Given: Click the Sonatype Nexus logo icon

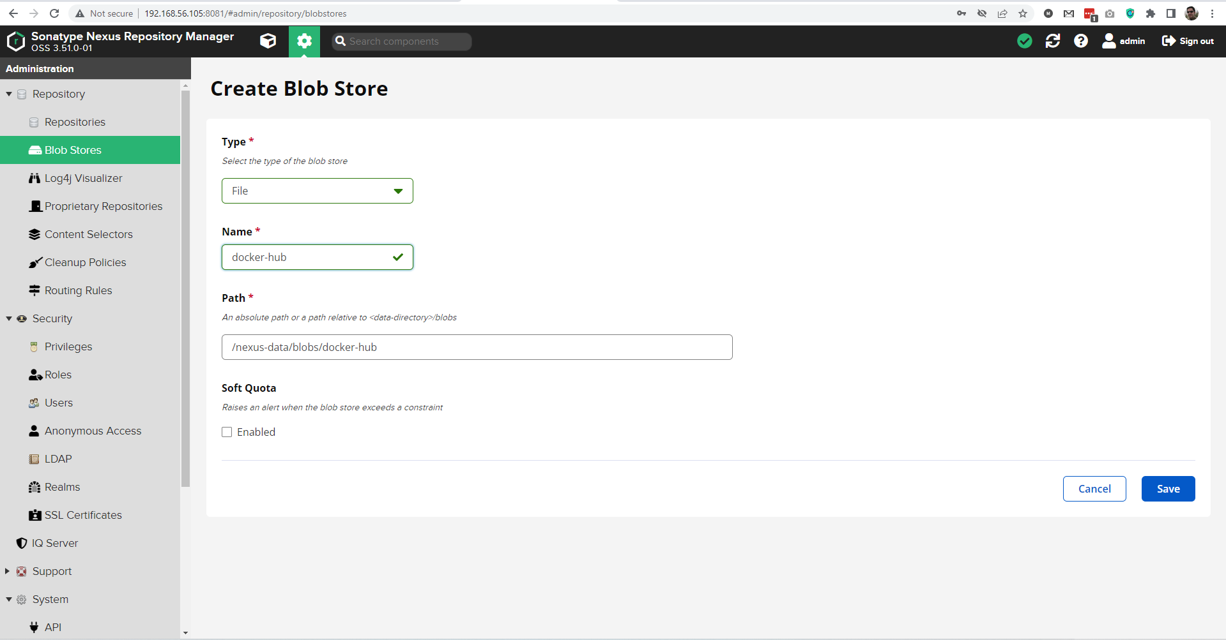Looking at the screenshot, I should click(x=15, y=41).
